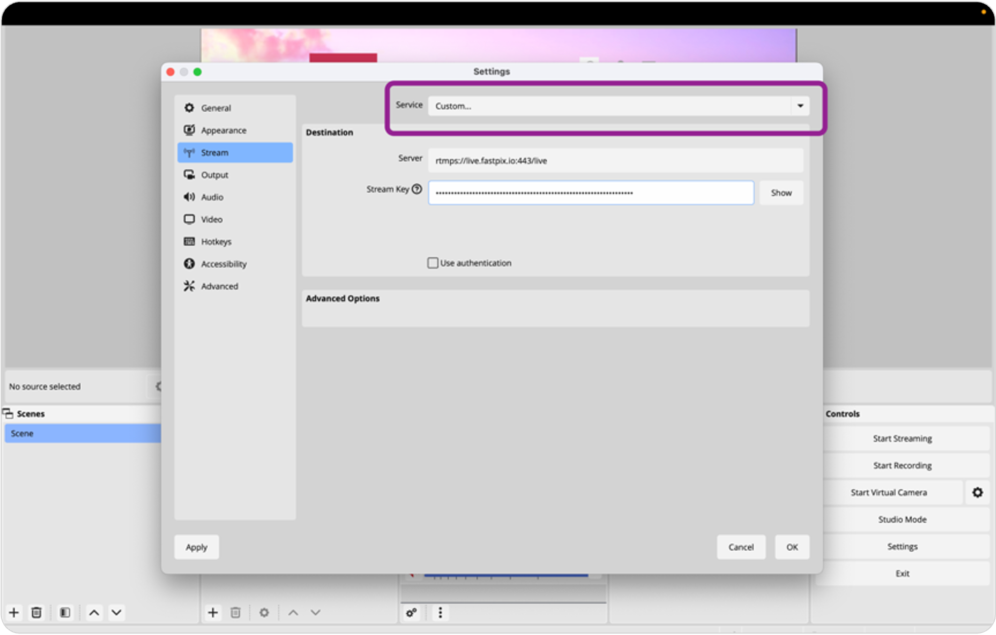Add a new source with plus icon
This screenshot has height=635, width=996.
click(x=213, y=612)
